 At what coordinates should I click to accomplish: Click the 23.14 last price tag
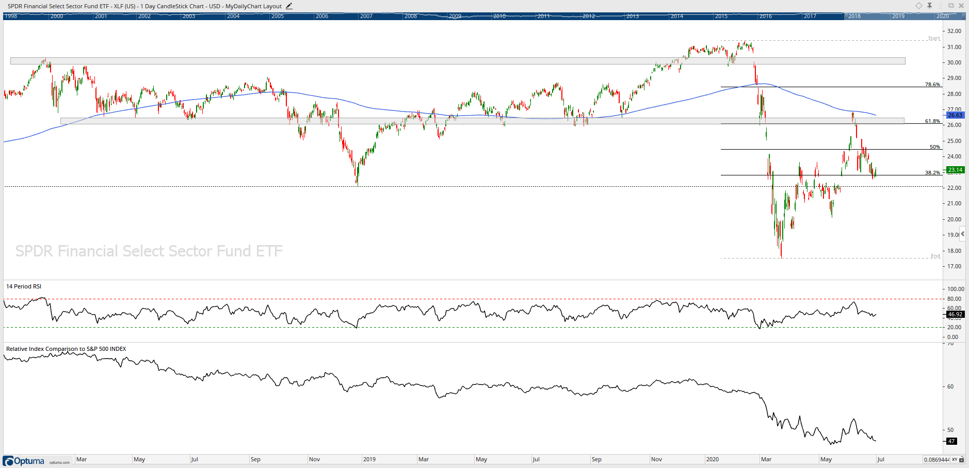point(955,170)
